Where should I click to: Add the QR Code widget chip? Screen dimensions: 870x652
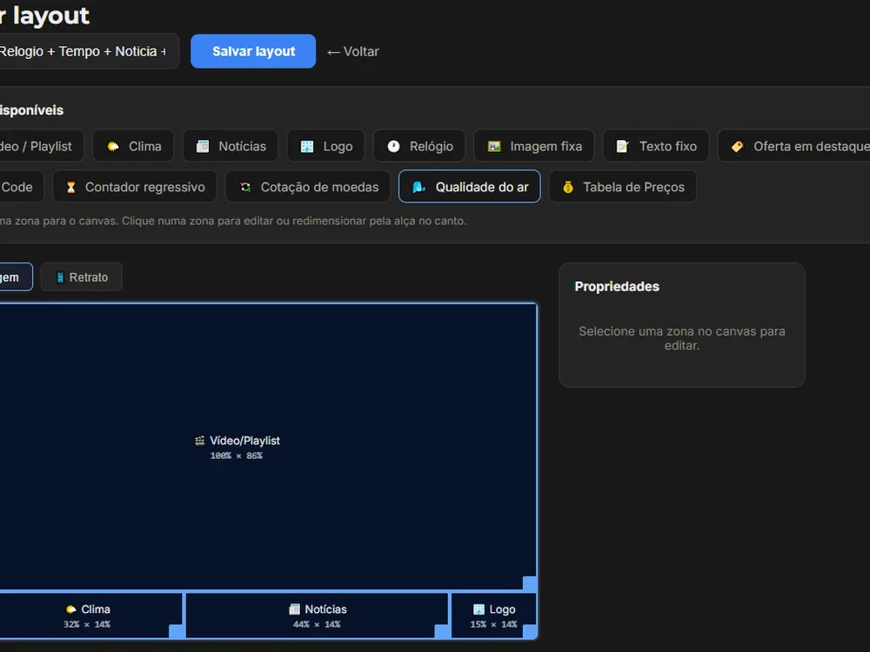coord(22,187)
